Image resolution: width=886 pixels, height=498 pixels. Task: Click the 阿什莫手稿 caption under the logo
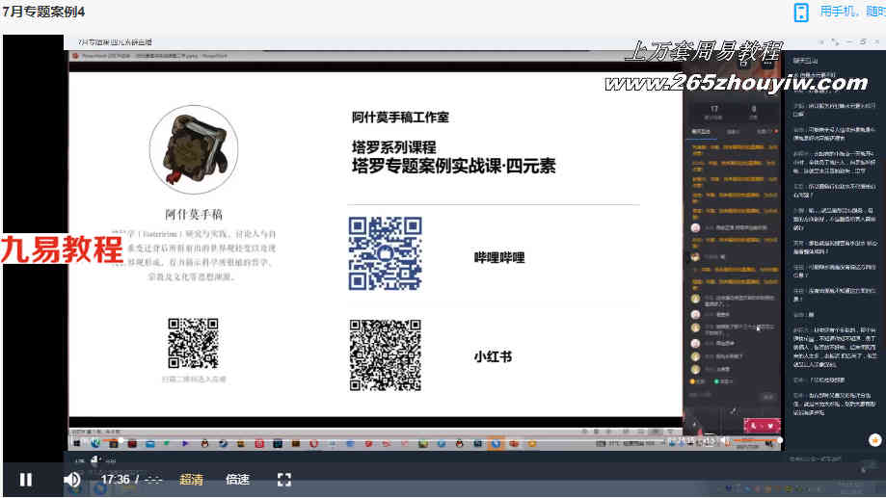pos(194,215)
